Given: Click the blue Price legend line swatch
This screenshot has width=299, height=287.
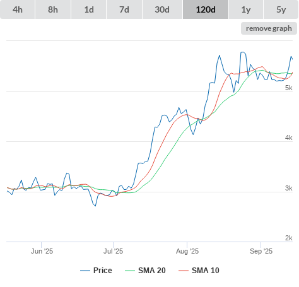Looking at the screenshot, I should pyautogui.click(x=85, y=271).
